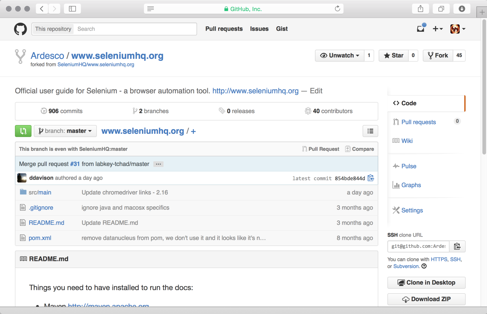Screen dimensions: 487x314
Task: Select the SSH clone URL field
Action: [418, 246]
